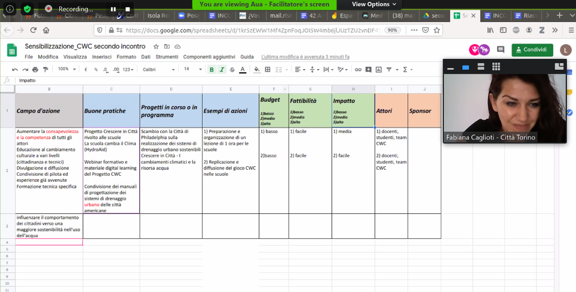Open the Guida menu
The image size is (576, 292).
click(x=247, y=57)
